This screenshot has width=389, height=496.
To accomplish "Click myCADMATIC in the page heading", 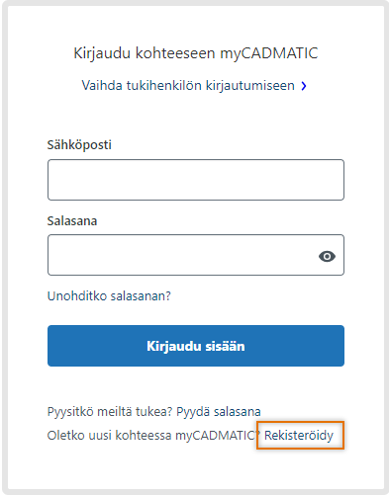I will (269, 53).
